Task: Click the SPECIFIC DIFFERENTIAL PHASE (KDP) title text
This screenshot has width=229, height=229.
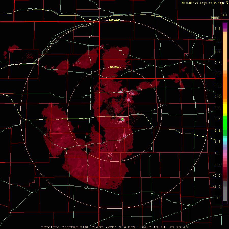Action: pos(79,227)
